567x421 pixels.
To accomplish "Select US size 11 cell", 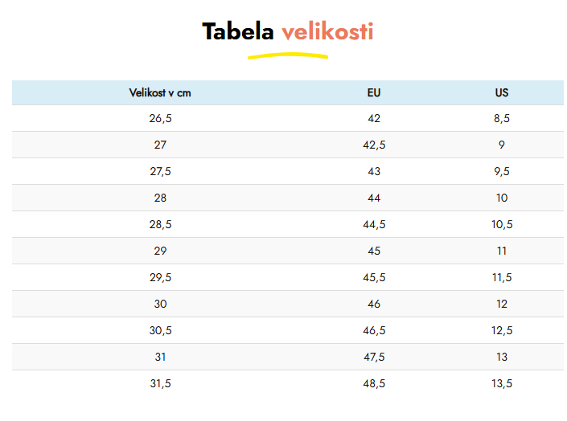I will 502,251.
